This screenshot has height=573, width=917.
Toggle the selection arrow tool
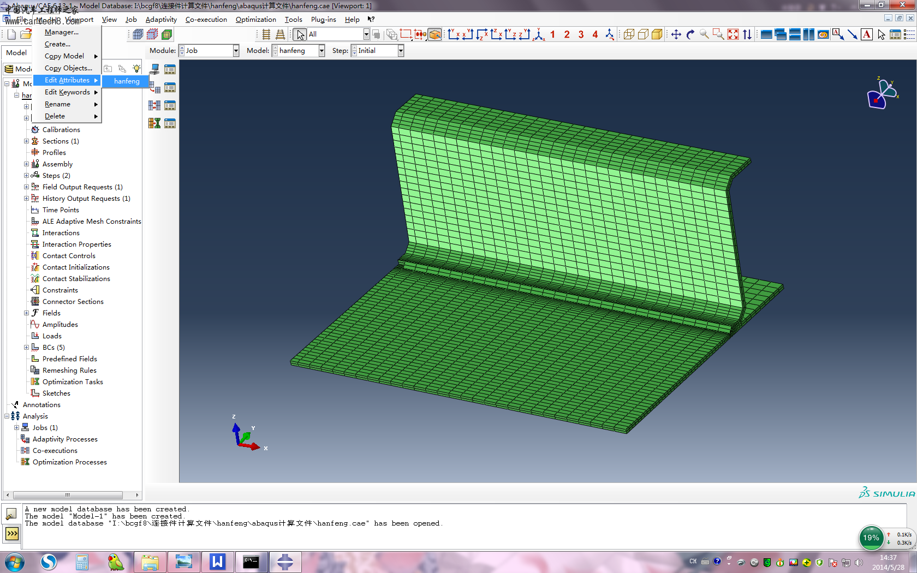click(x=300, y=34)
